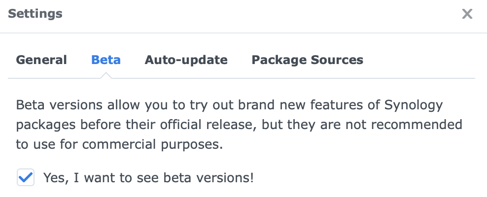
Task: Click the blue checkmark icon
Action: point(25,177)
